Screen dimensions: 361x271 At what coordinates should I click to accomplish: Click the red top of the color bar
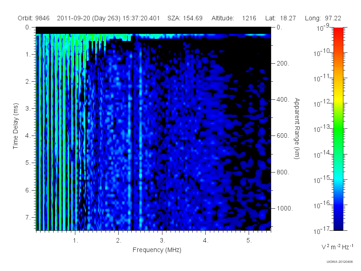[338, 31]
